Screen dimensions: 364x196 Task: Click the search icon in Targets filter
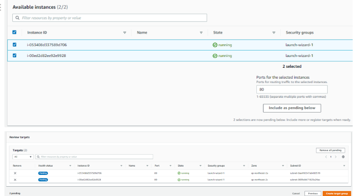38,157
